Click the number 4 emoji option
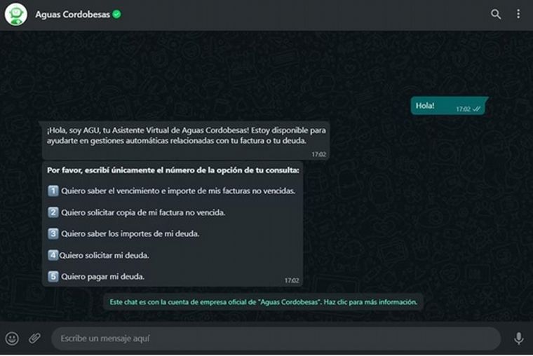This screenshot has height=356, width=533. (53, 255)
